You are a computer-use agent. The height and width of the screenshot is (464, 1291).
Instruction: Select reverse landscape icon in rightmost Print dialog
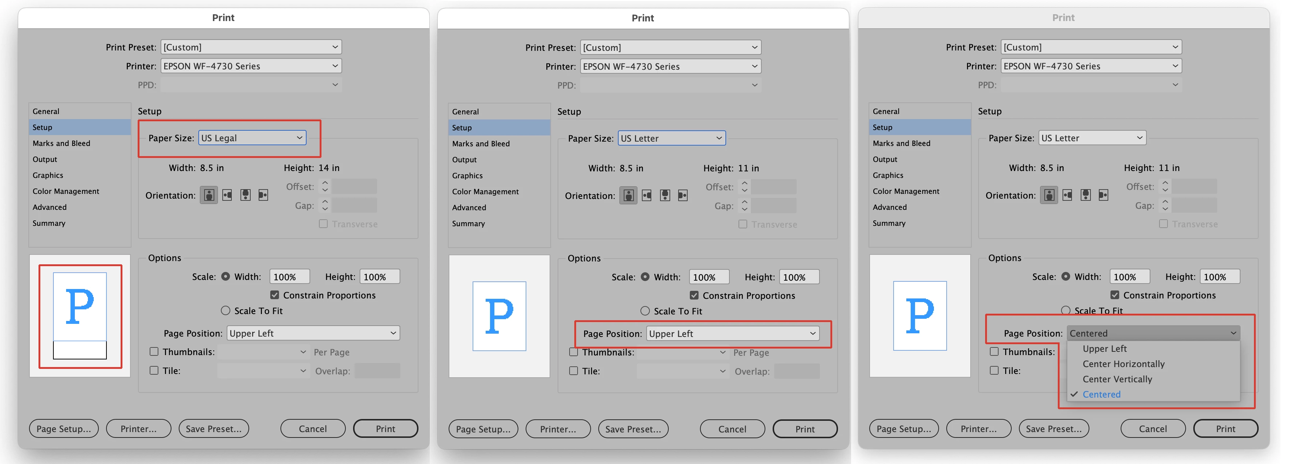(1104, 195)
